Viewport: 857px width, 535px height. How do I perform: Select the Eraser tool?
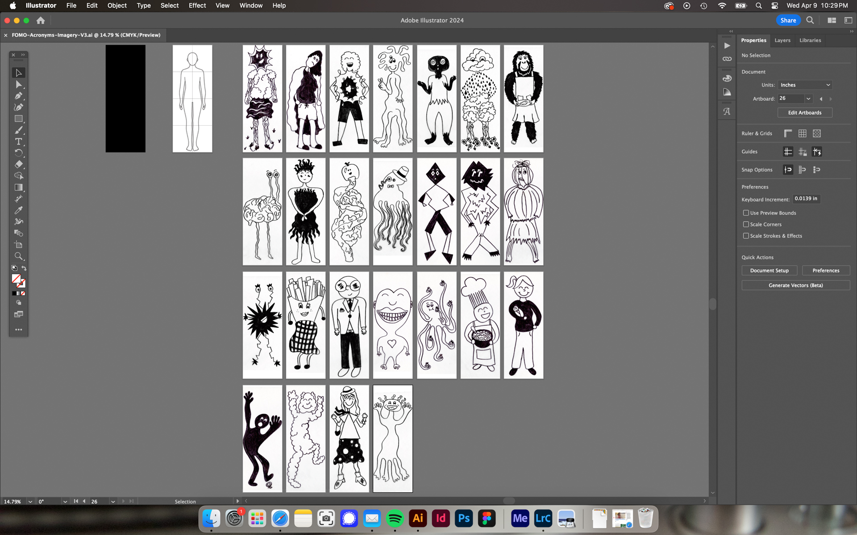coord(18,165)
